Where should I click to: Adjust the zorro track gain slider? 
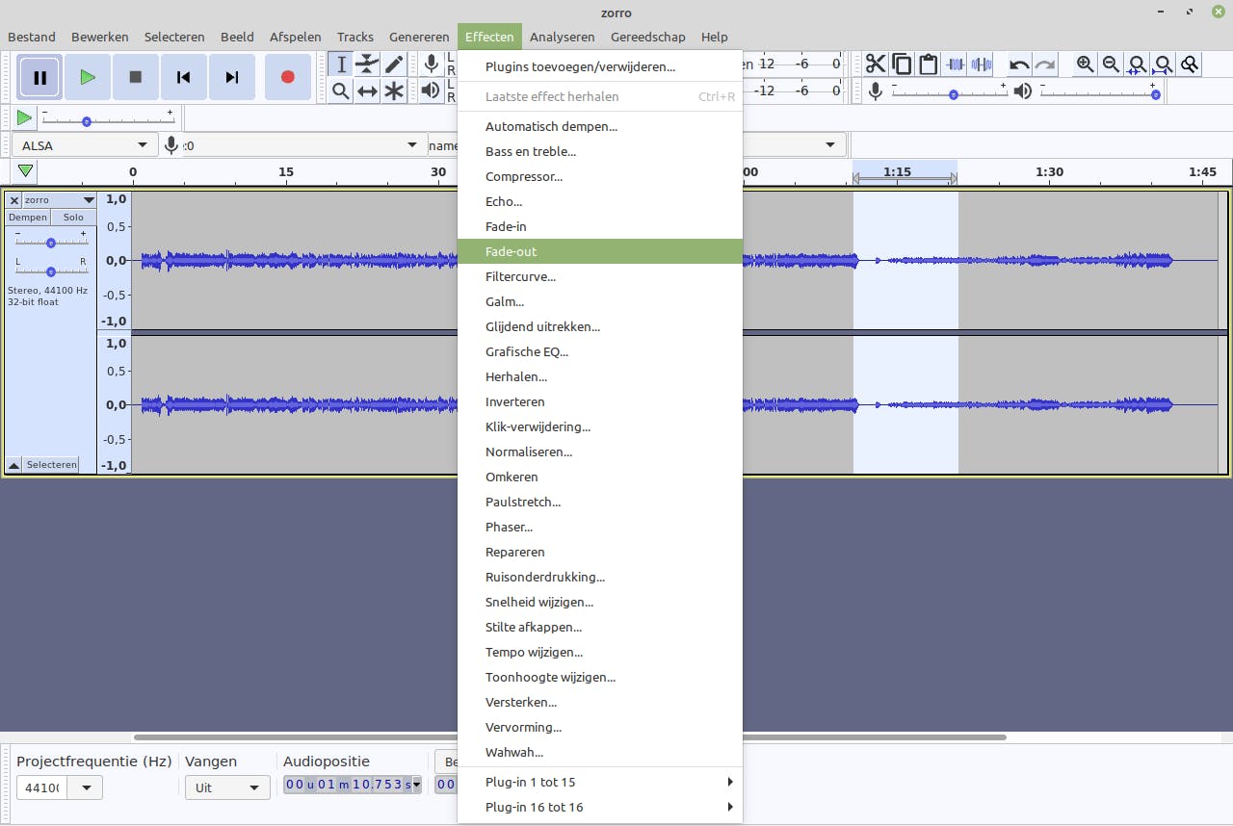tap(51, 243)
